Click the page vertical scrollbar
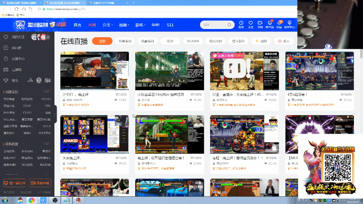363x204 pixels. point(361,53)
